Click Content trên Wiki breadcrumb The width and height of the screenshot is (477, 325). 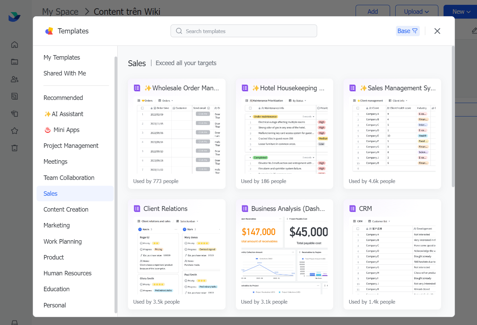pyautogui.click(x=127, y=12)
